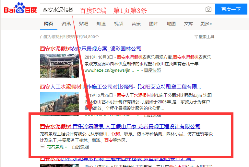249x167 pixels.
Task: Open result 西安水泥假树-音乐冷雾喷泉-人工假山厂家
Action: click(120, 127)
